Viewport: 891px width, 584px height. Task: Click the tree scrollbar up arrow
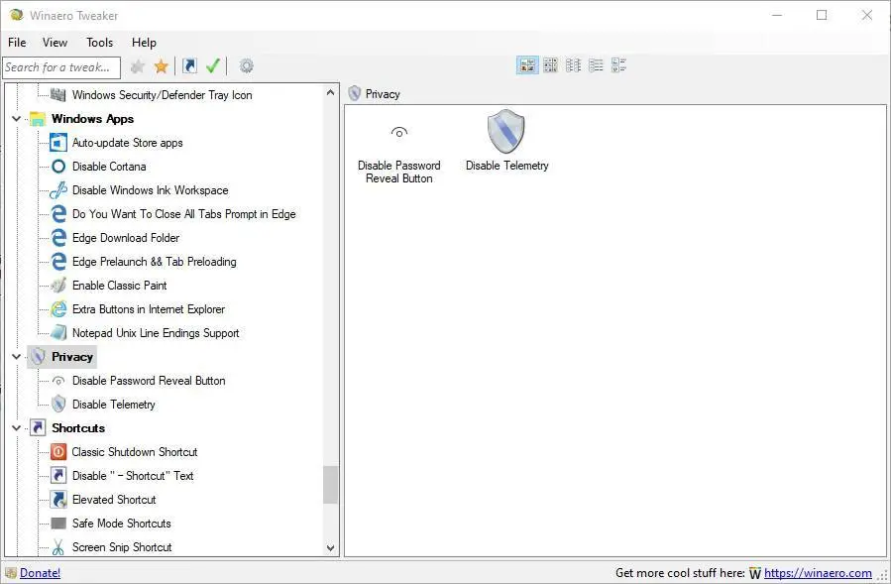pos(331,92)
